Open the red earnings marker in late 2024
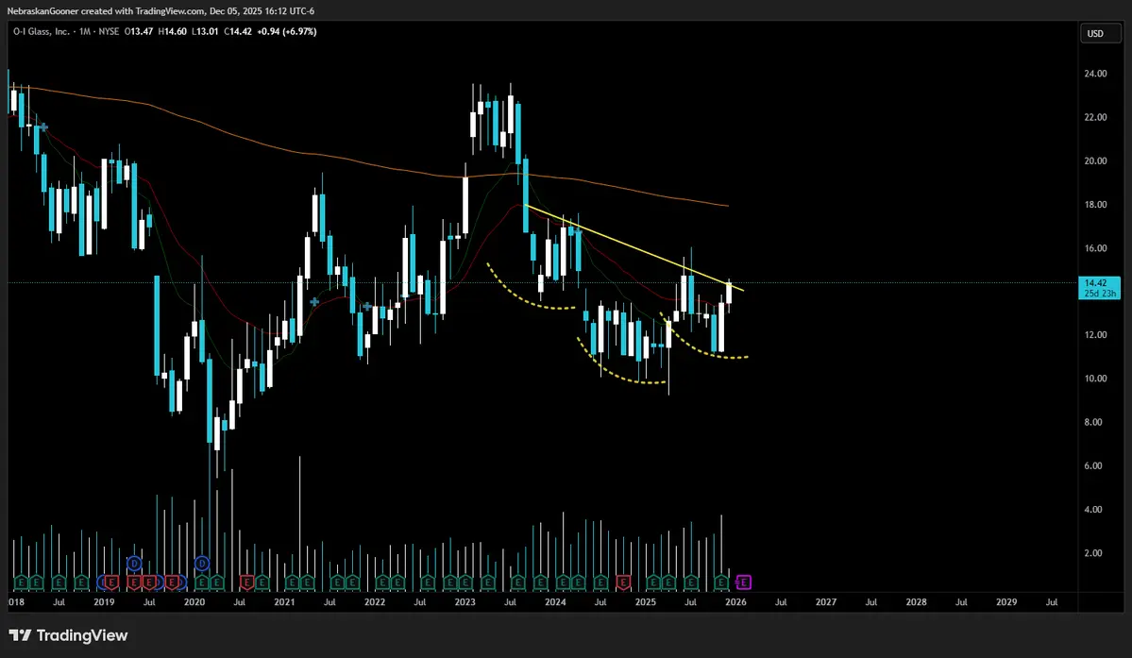This screenshot has height=658, width=1132. coord(623,582)
